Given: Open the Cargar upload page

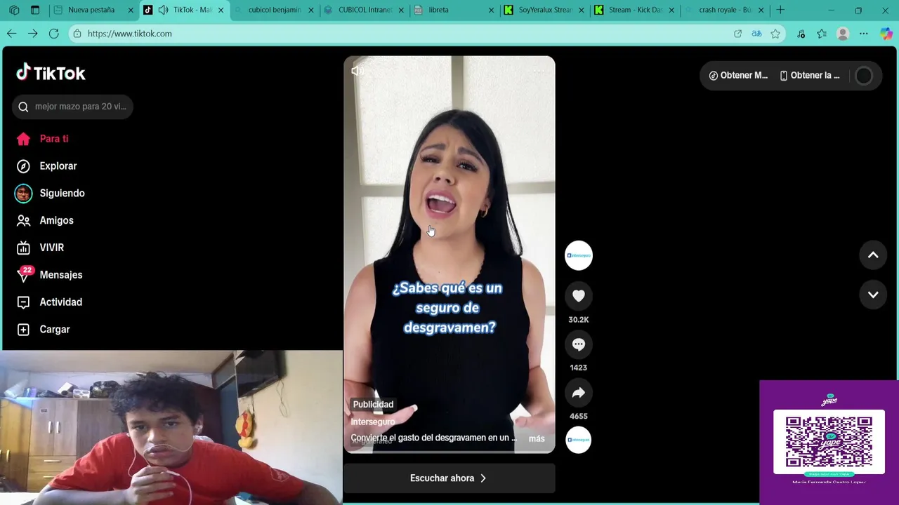Looking at the screenshot, I should (43, 330).
